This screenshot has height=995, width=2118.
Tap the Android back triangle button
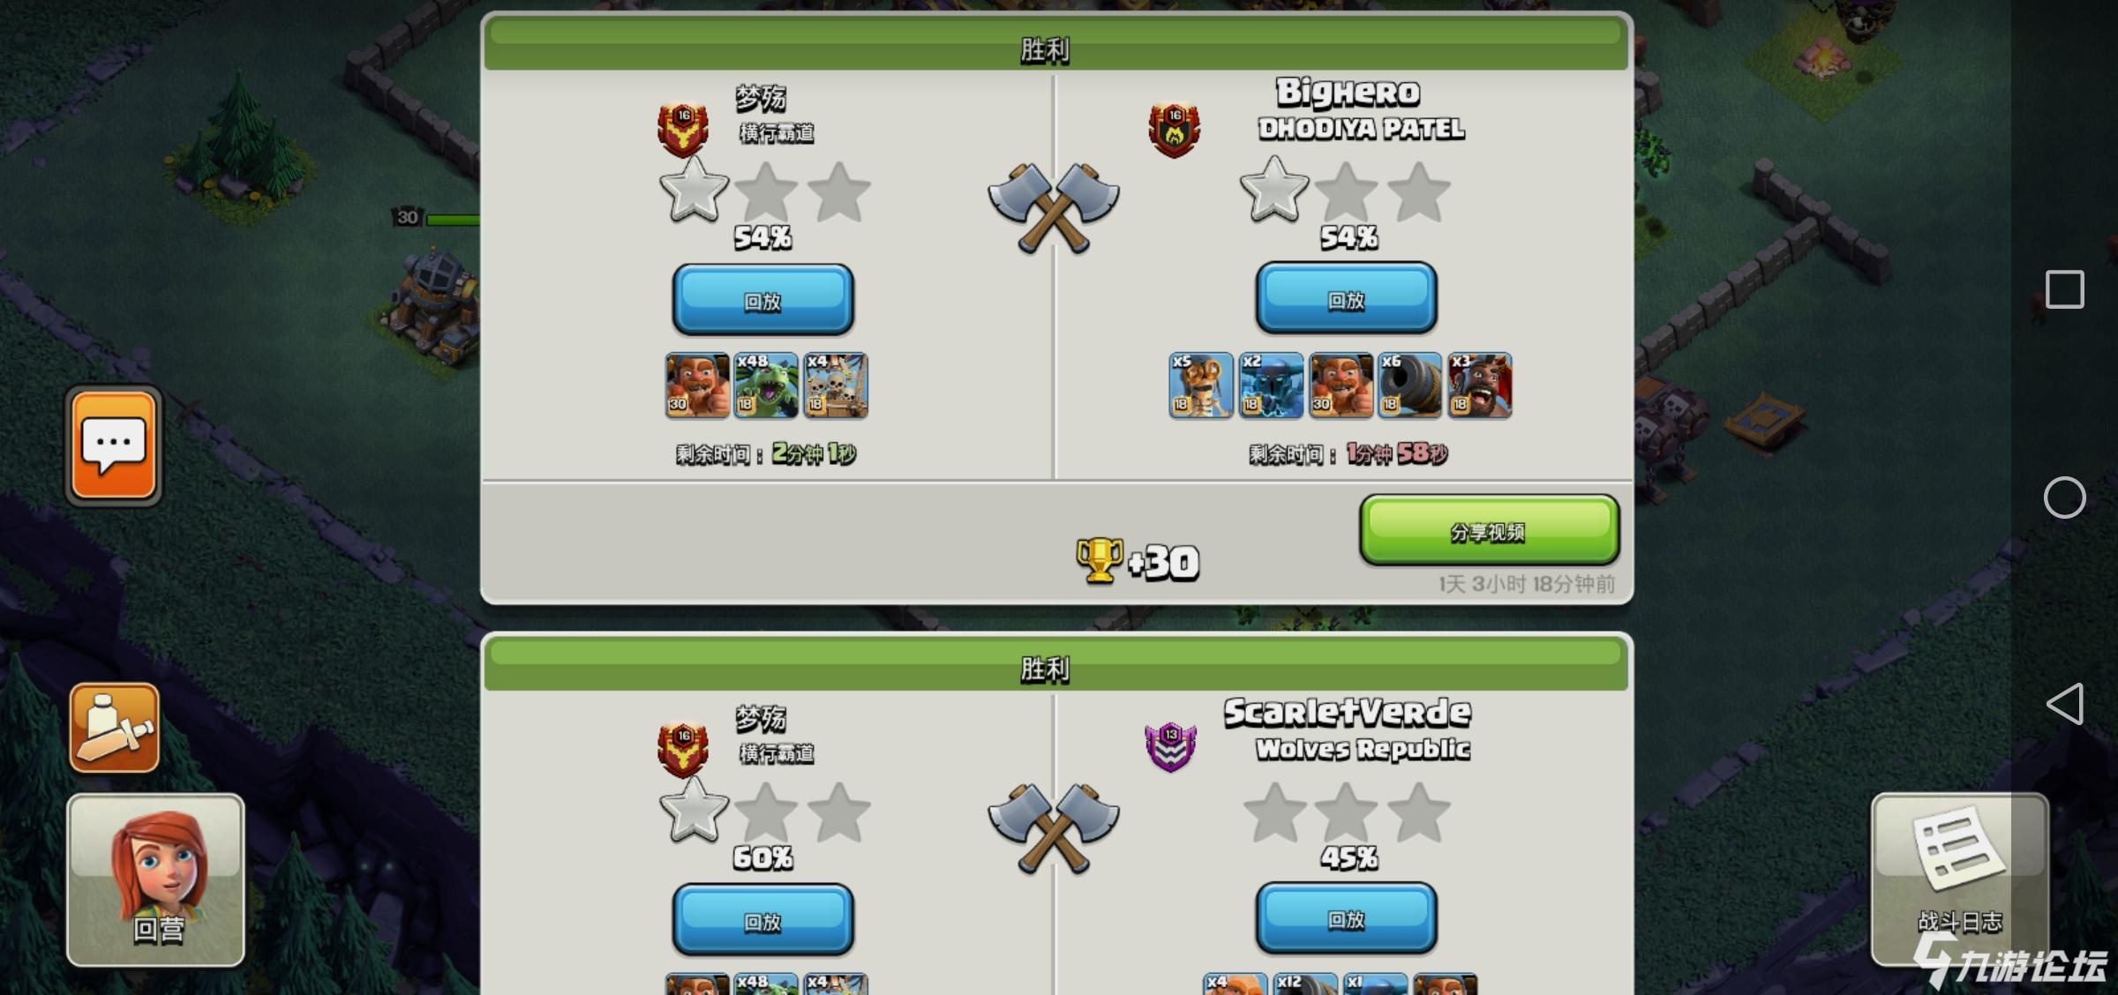[2064, 704]
